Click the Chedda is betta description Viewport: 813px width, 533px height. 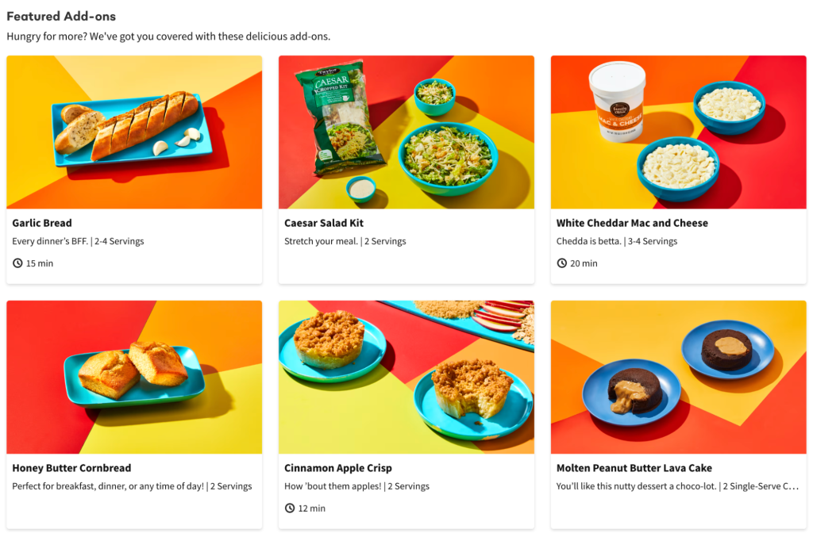(x=617, y=241)
